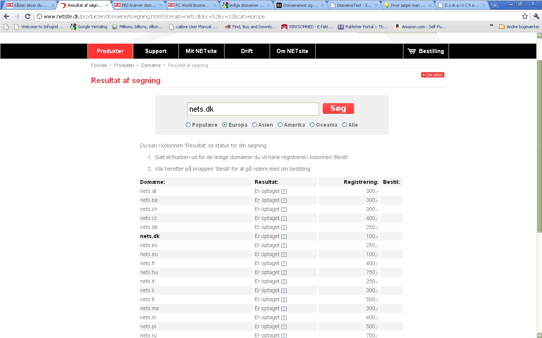
Task: Choose the Alle domain category option
Action: coord(344,125)
